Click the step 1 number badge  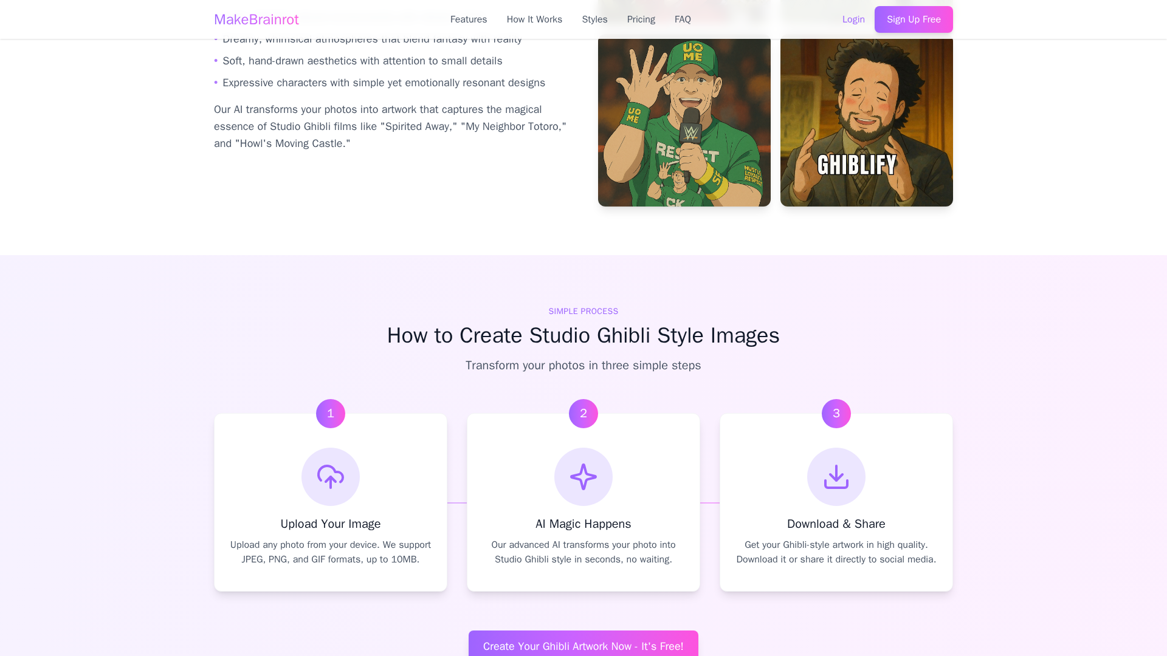(331, 414)
